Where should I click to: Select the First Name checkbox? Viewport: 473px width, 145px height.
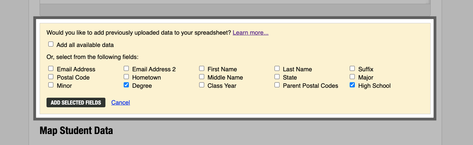(202, 69)
